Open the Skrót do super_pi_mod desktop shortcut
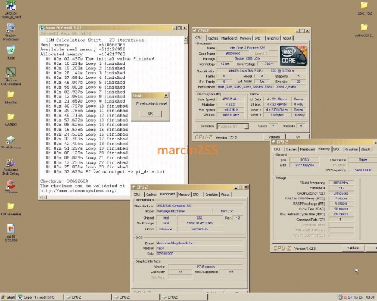The height and width of the screenshot is (301, 377). click(x=11, y=9)
